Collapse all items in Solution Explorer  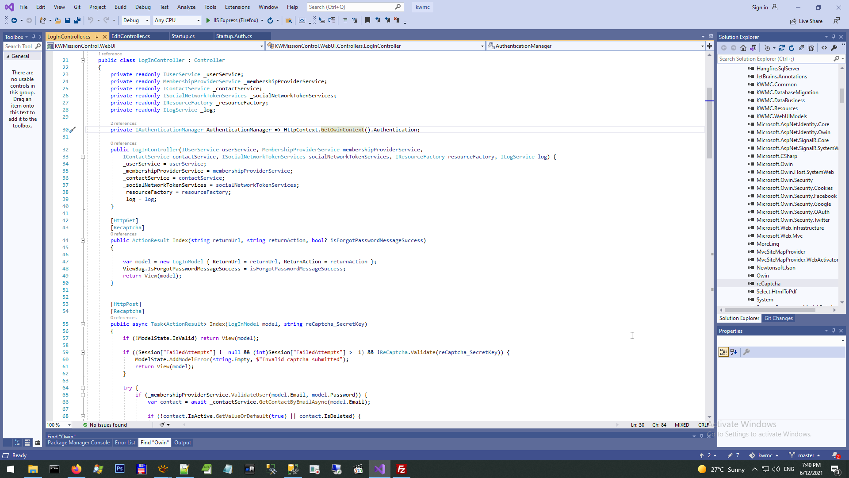pyautogui.click(x=801, y=48)
